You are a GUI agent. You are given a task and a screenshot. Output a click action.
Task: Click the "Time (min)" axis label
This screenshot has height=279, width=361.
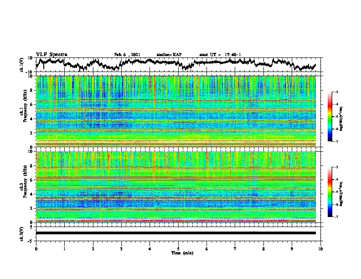[x=182, y=253]
